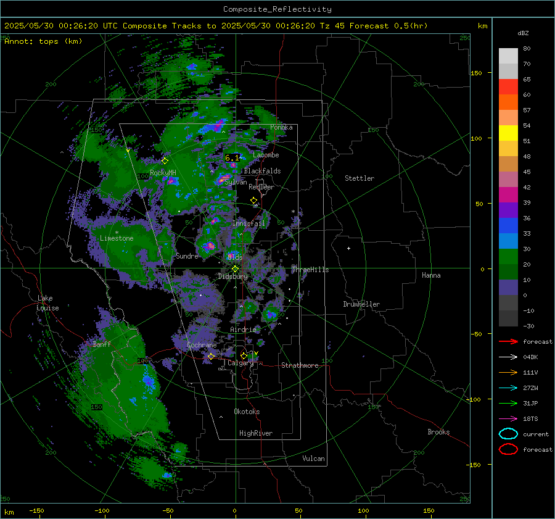Screen dimensions: 555x519
Task: Click the UTC Composite Tracks timestamp header
Action: pos(216,26)
